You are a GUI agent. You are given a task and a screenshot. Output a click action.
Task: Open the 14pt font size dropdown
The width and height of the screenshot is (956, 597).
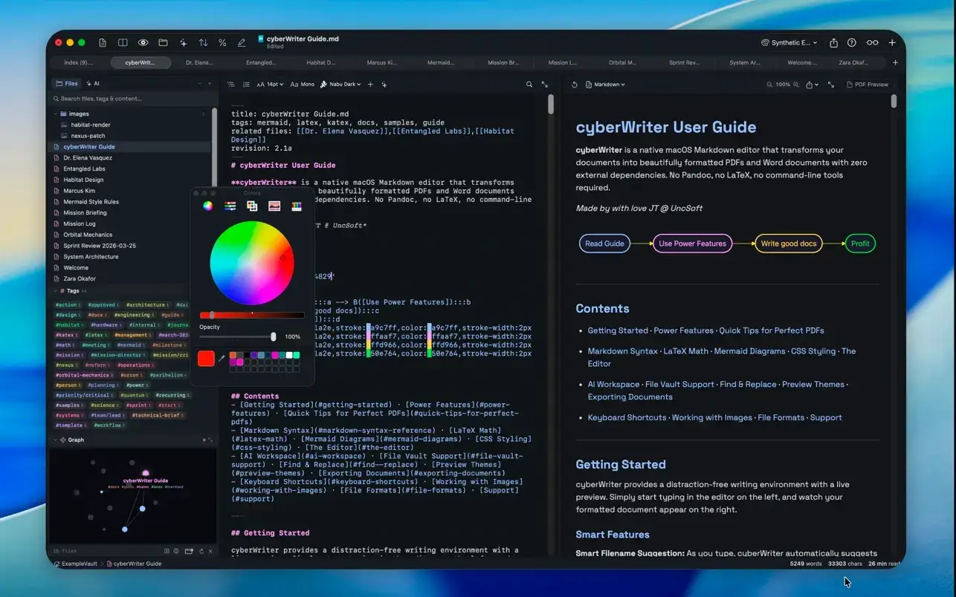pos(270,85)
